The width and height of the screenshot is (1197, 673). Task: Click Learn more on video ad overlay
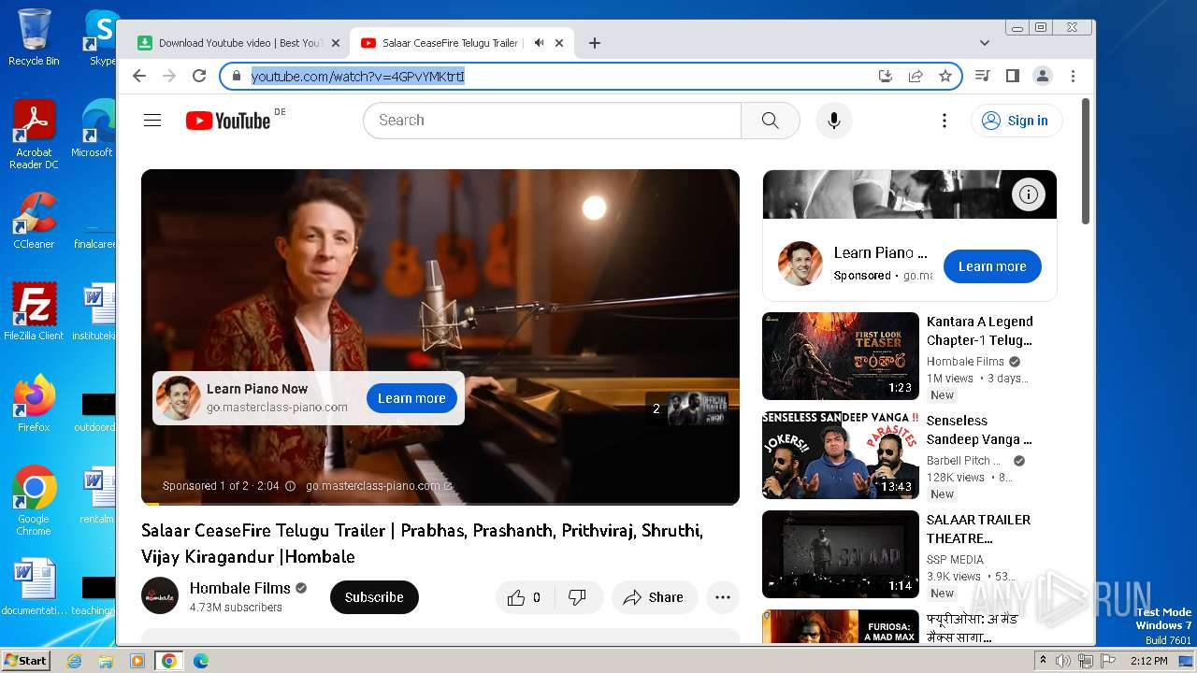tap(411, 398)
